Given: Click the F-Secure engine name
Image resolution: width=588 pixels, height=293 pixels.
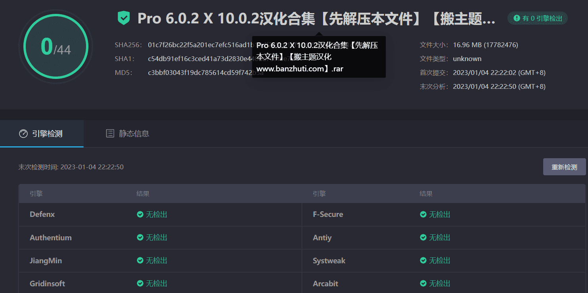Looking at the screenshot, I should 328,214.
